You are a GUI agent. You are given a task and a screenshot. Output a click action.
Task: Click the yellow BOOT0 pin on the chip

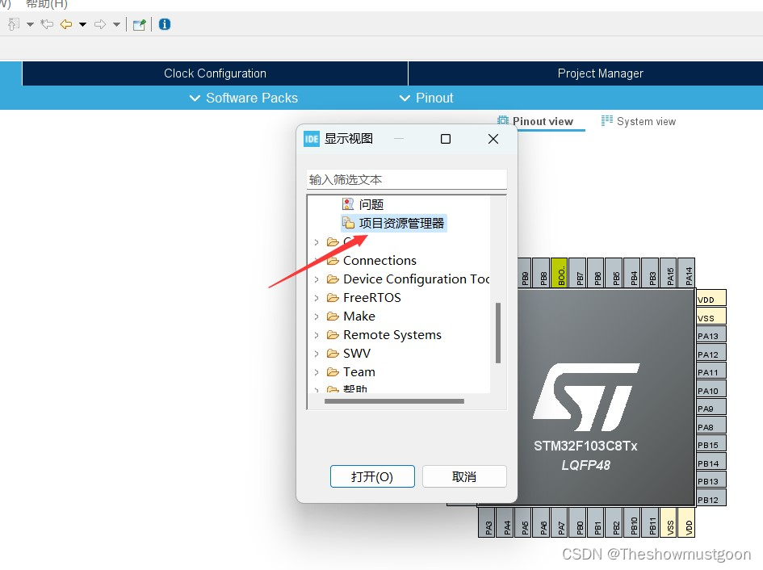click(563, 273)
